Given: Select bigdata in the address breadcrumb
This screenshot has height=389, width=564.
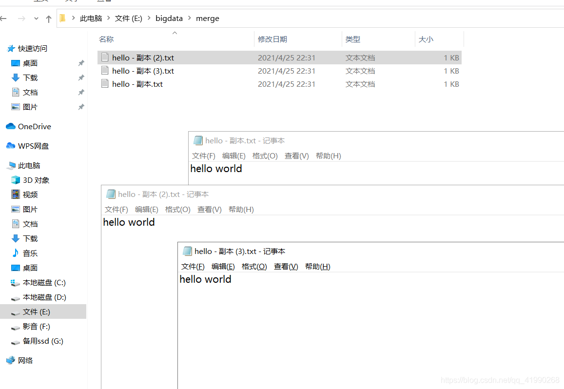Looking at the screenshot, I should click(169, 19).
